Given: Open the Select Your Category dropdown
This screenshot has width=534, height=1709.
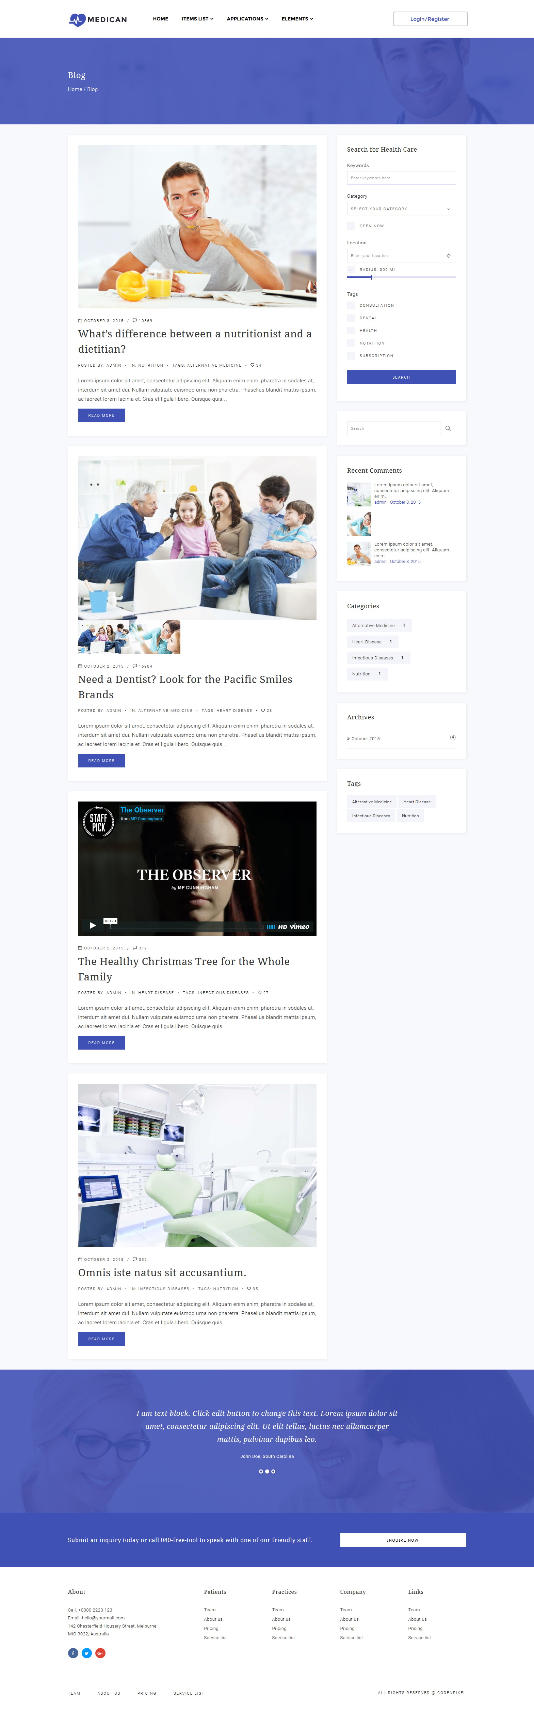Looking at the screenshot, I should (x=402, y=208).
